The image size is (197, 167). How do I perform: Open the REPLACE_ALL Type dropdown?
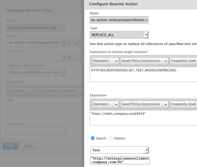[x=119, y=35]
